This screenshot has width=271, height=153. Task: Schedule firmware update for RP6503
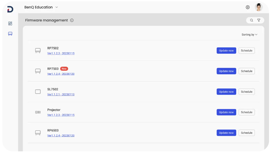(x=246, y=133)
